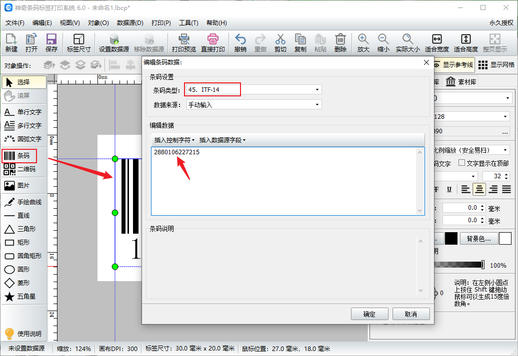The width and height of the screenshot is (518, 356).
Task: Set actual size (实际大小) zoom
Action: [x=407, y=43]
